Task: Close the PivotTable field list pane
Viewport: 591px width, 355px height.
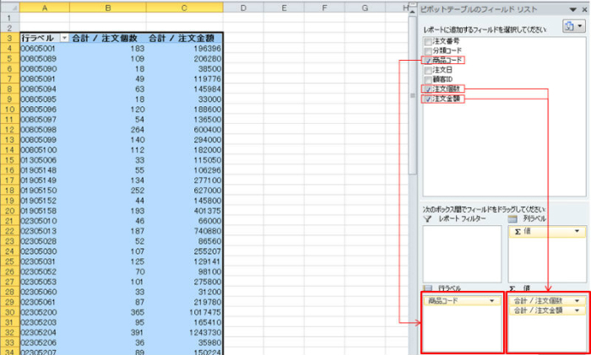Action: tap(583, 8)
